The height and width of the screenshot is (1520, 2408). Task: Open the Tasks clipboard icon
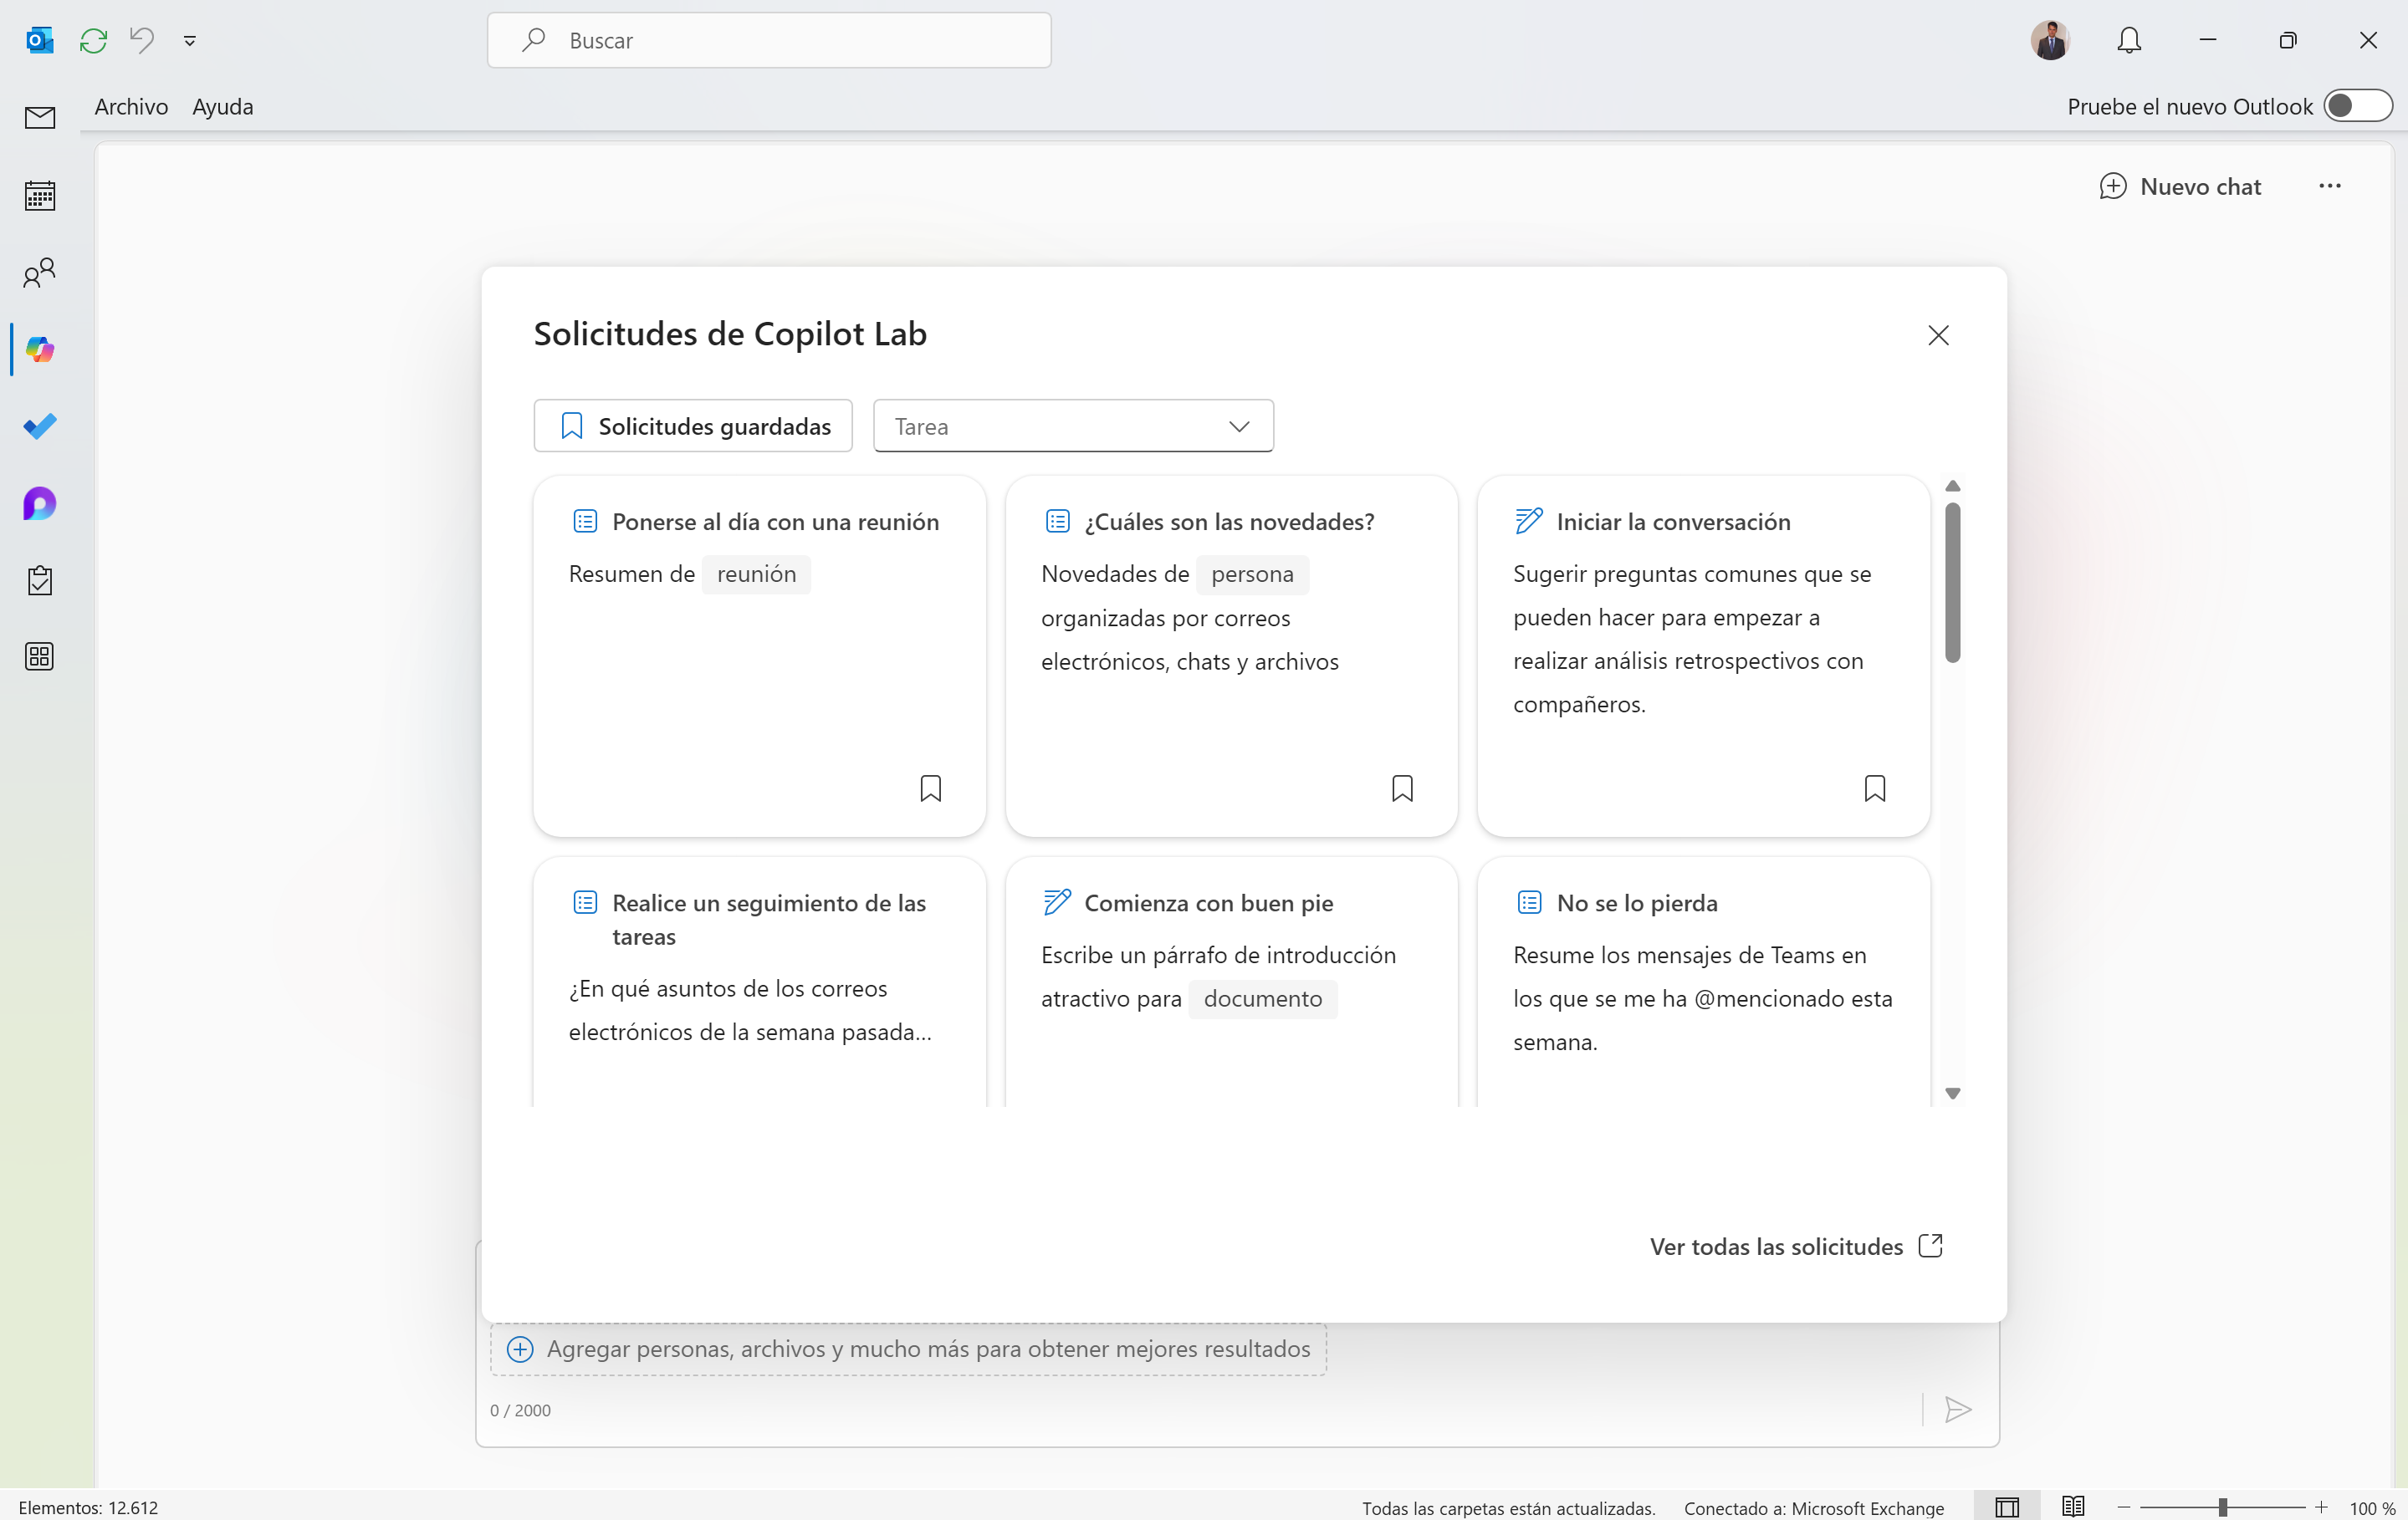[40, 580]
